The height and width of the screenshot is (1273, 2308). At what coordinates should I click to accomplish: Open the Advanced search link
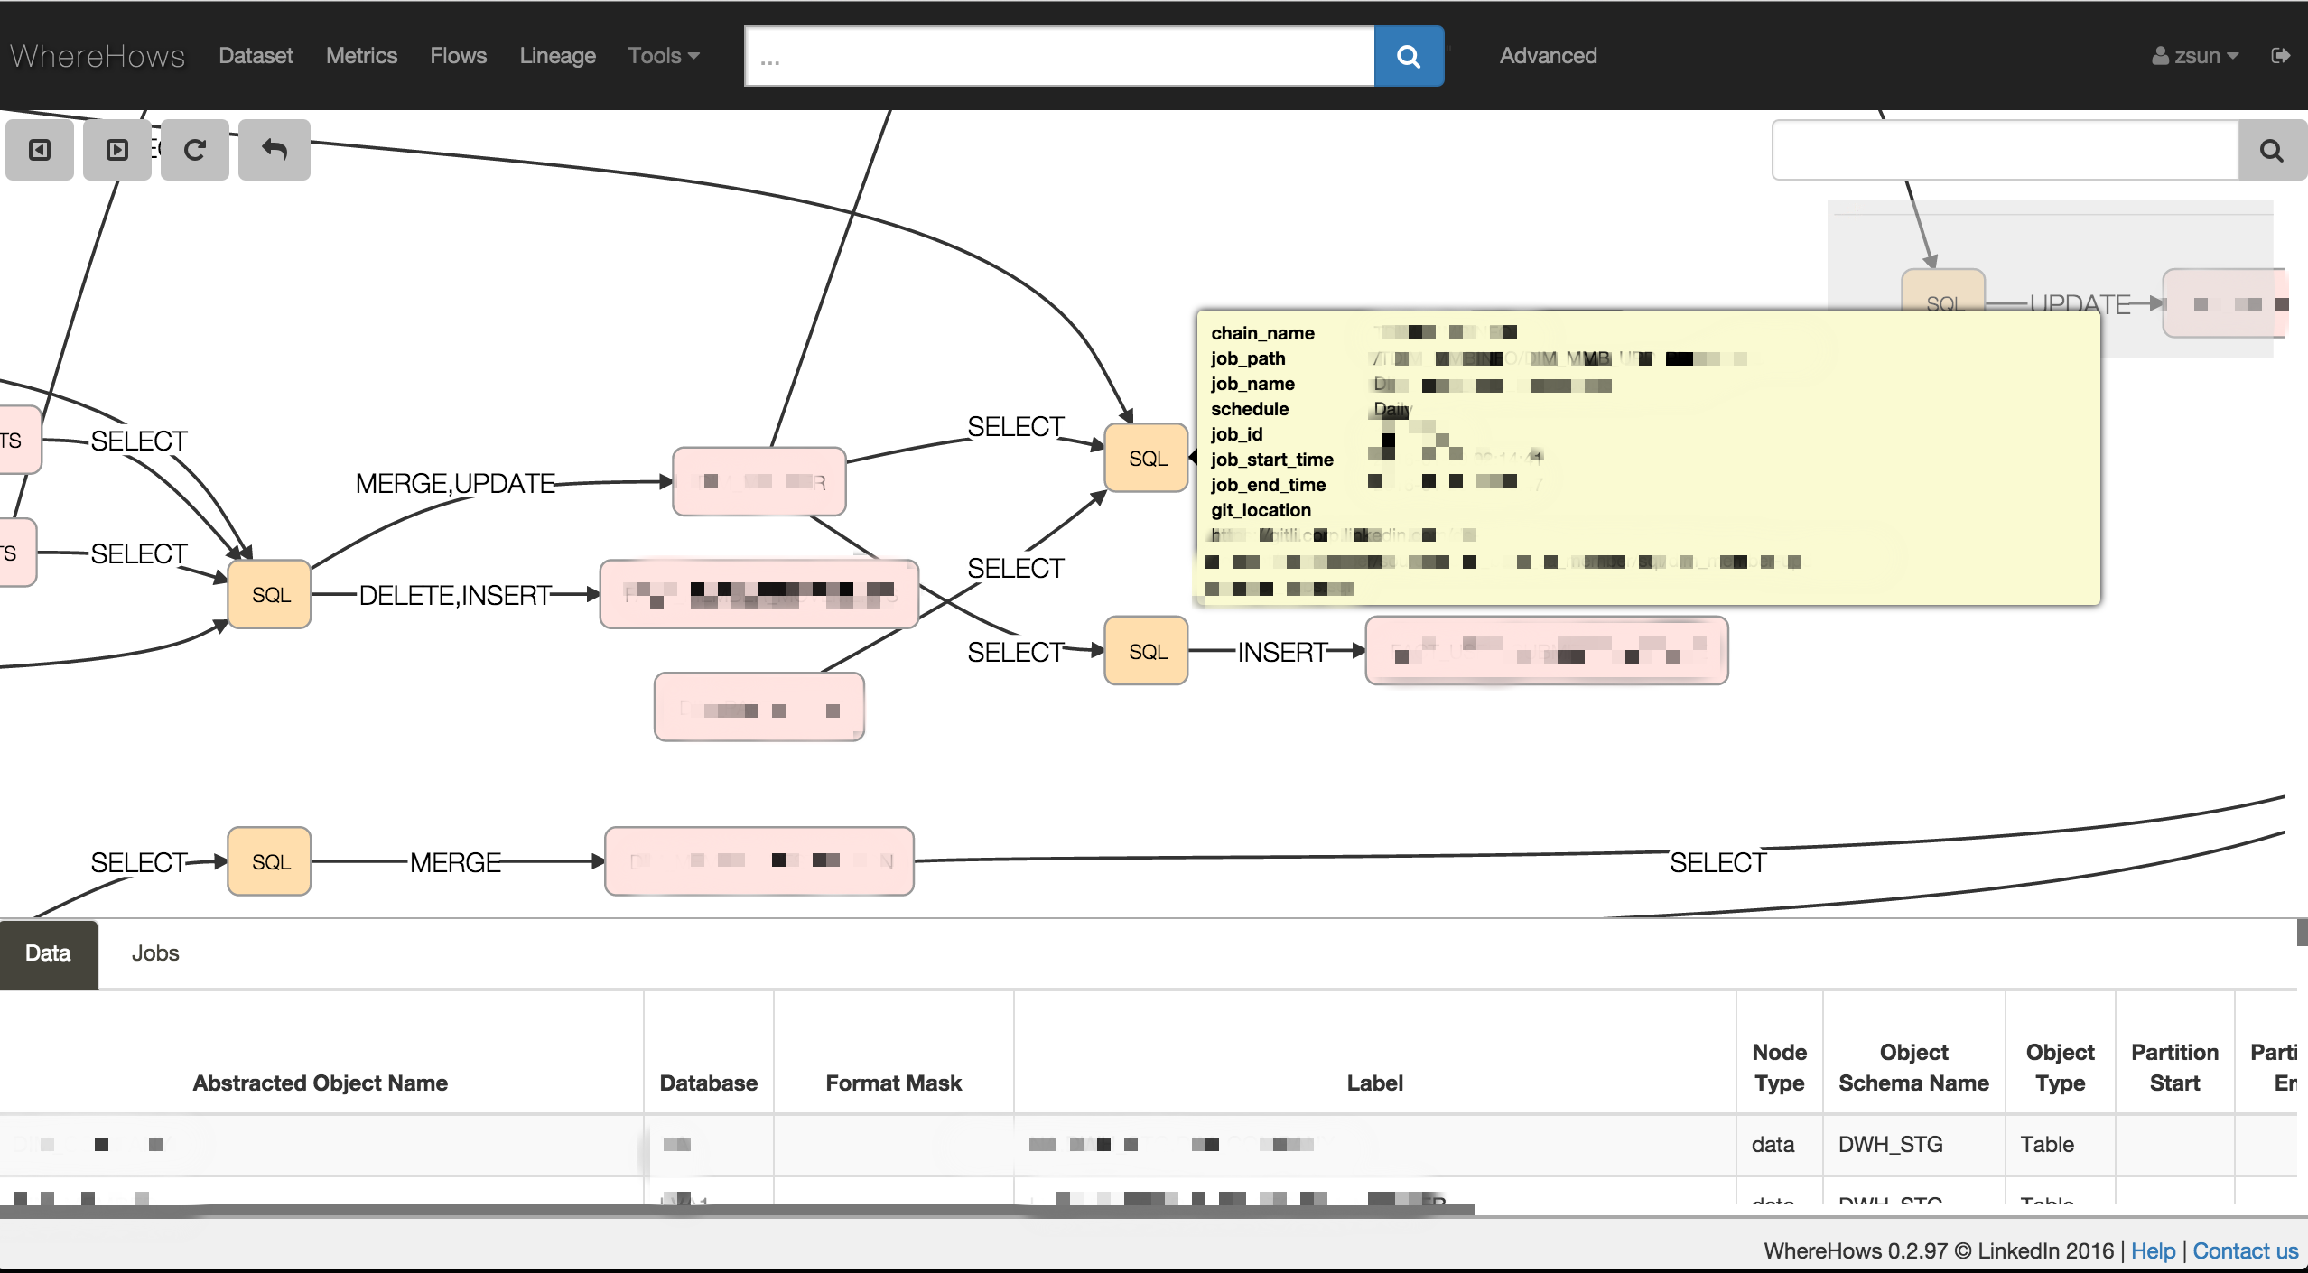[x=1548, y=56]
